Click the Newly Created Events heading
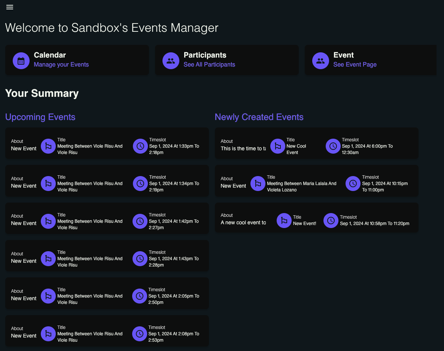Image resolution: width=444 pixels, height=351 pixels. click(x=259, y=117)
